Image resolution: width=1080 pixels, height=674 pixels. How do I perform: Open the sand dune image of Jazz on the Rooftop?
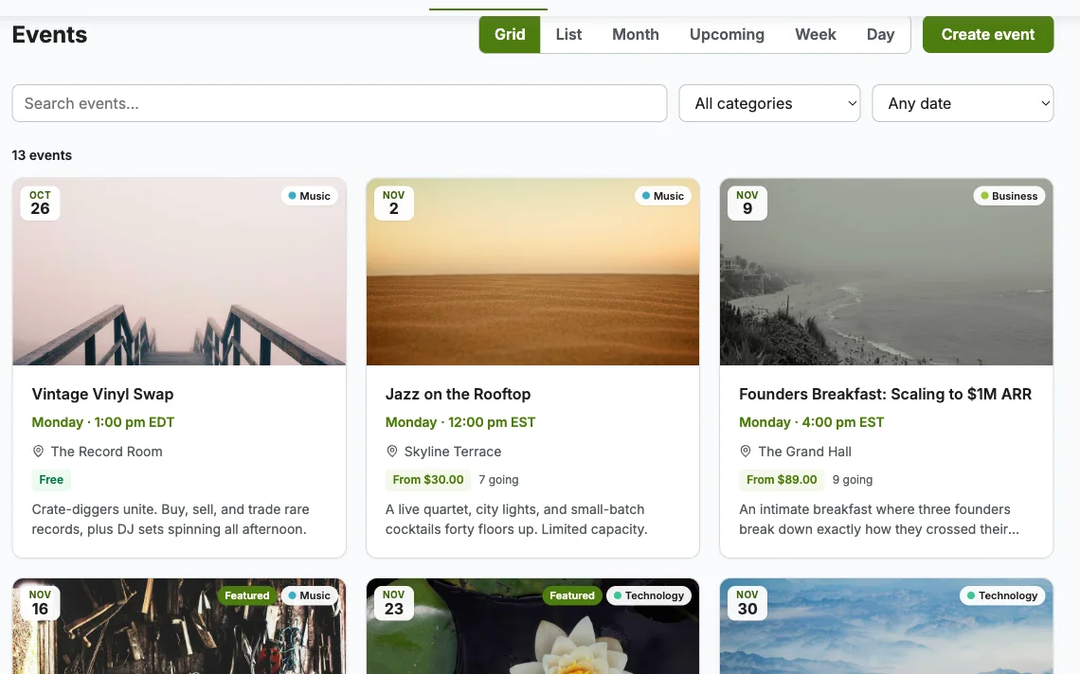click(532, 272)
